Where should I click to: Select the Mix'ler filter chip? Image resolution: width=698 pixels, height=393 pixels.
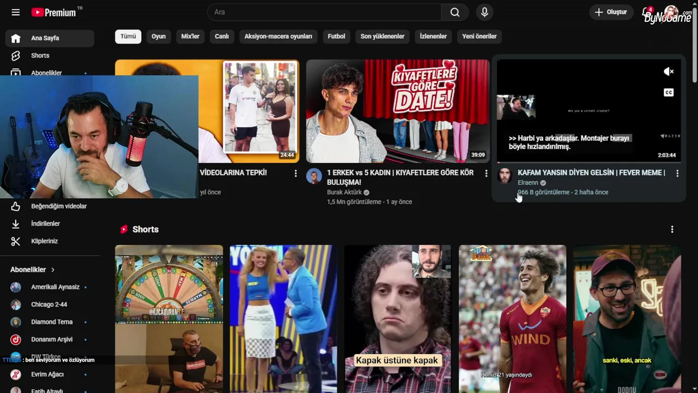pyautogui.click(x=190, y=37)
